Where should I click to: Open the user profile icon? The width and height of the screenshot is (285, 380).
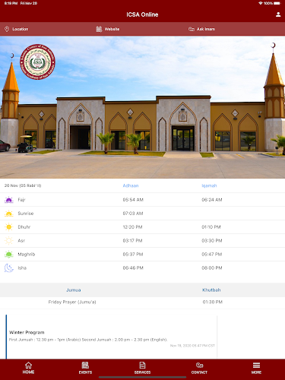(278, 14)
